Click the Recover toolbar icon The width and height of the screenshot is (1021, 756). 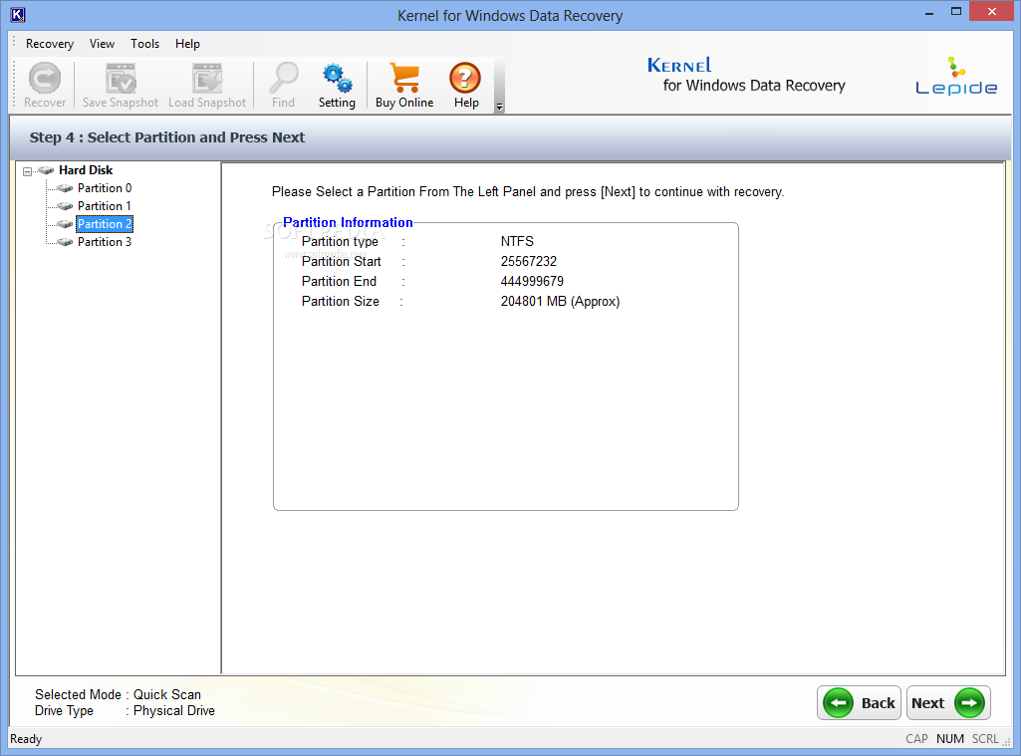point(45,78)
